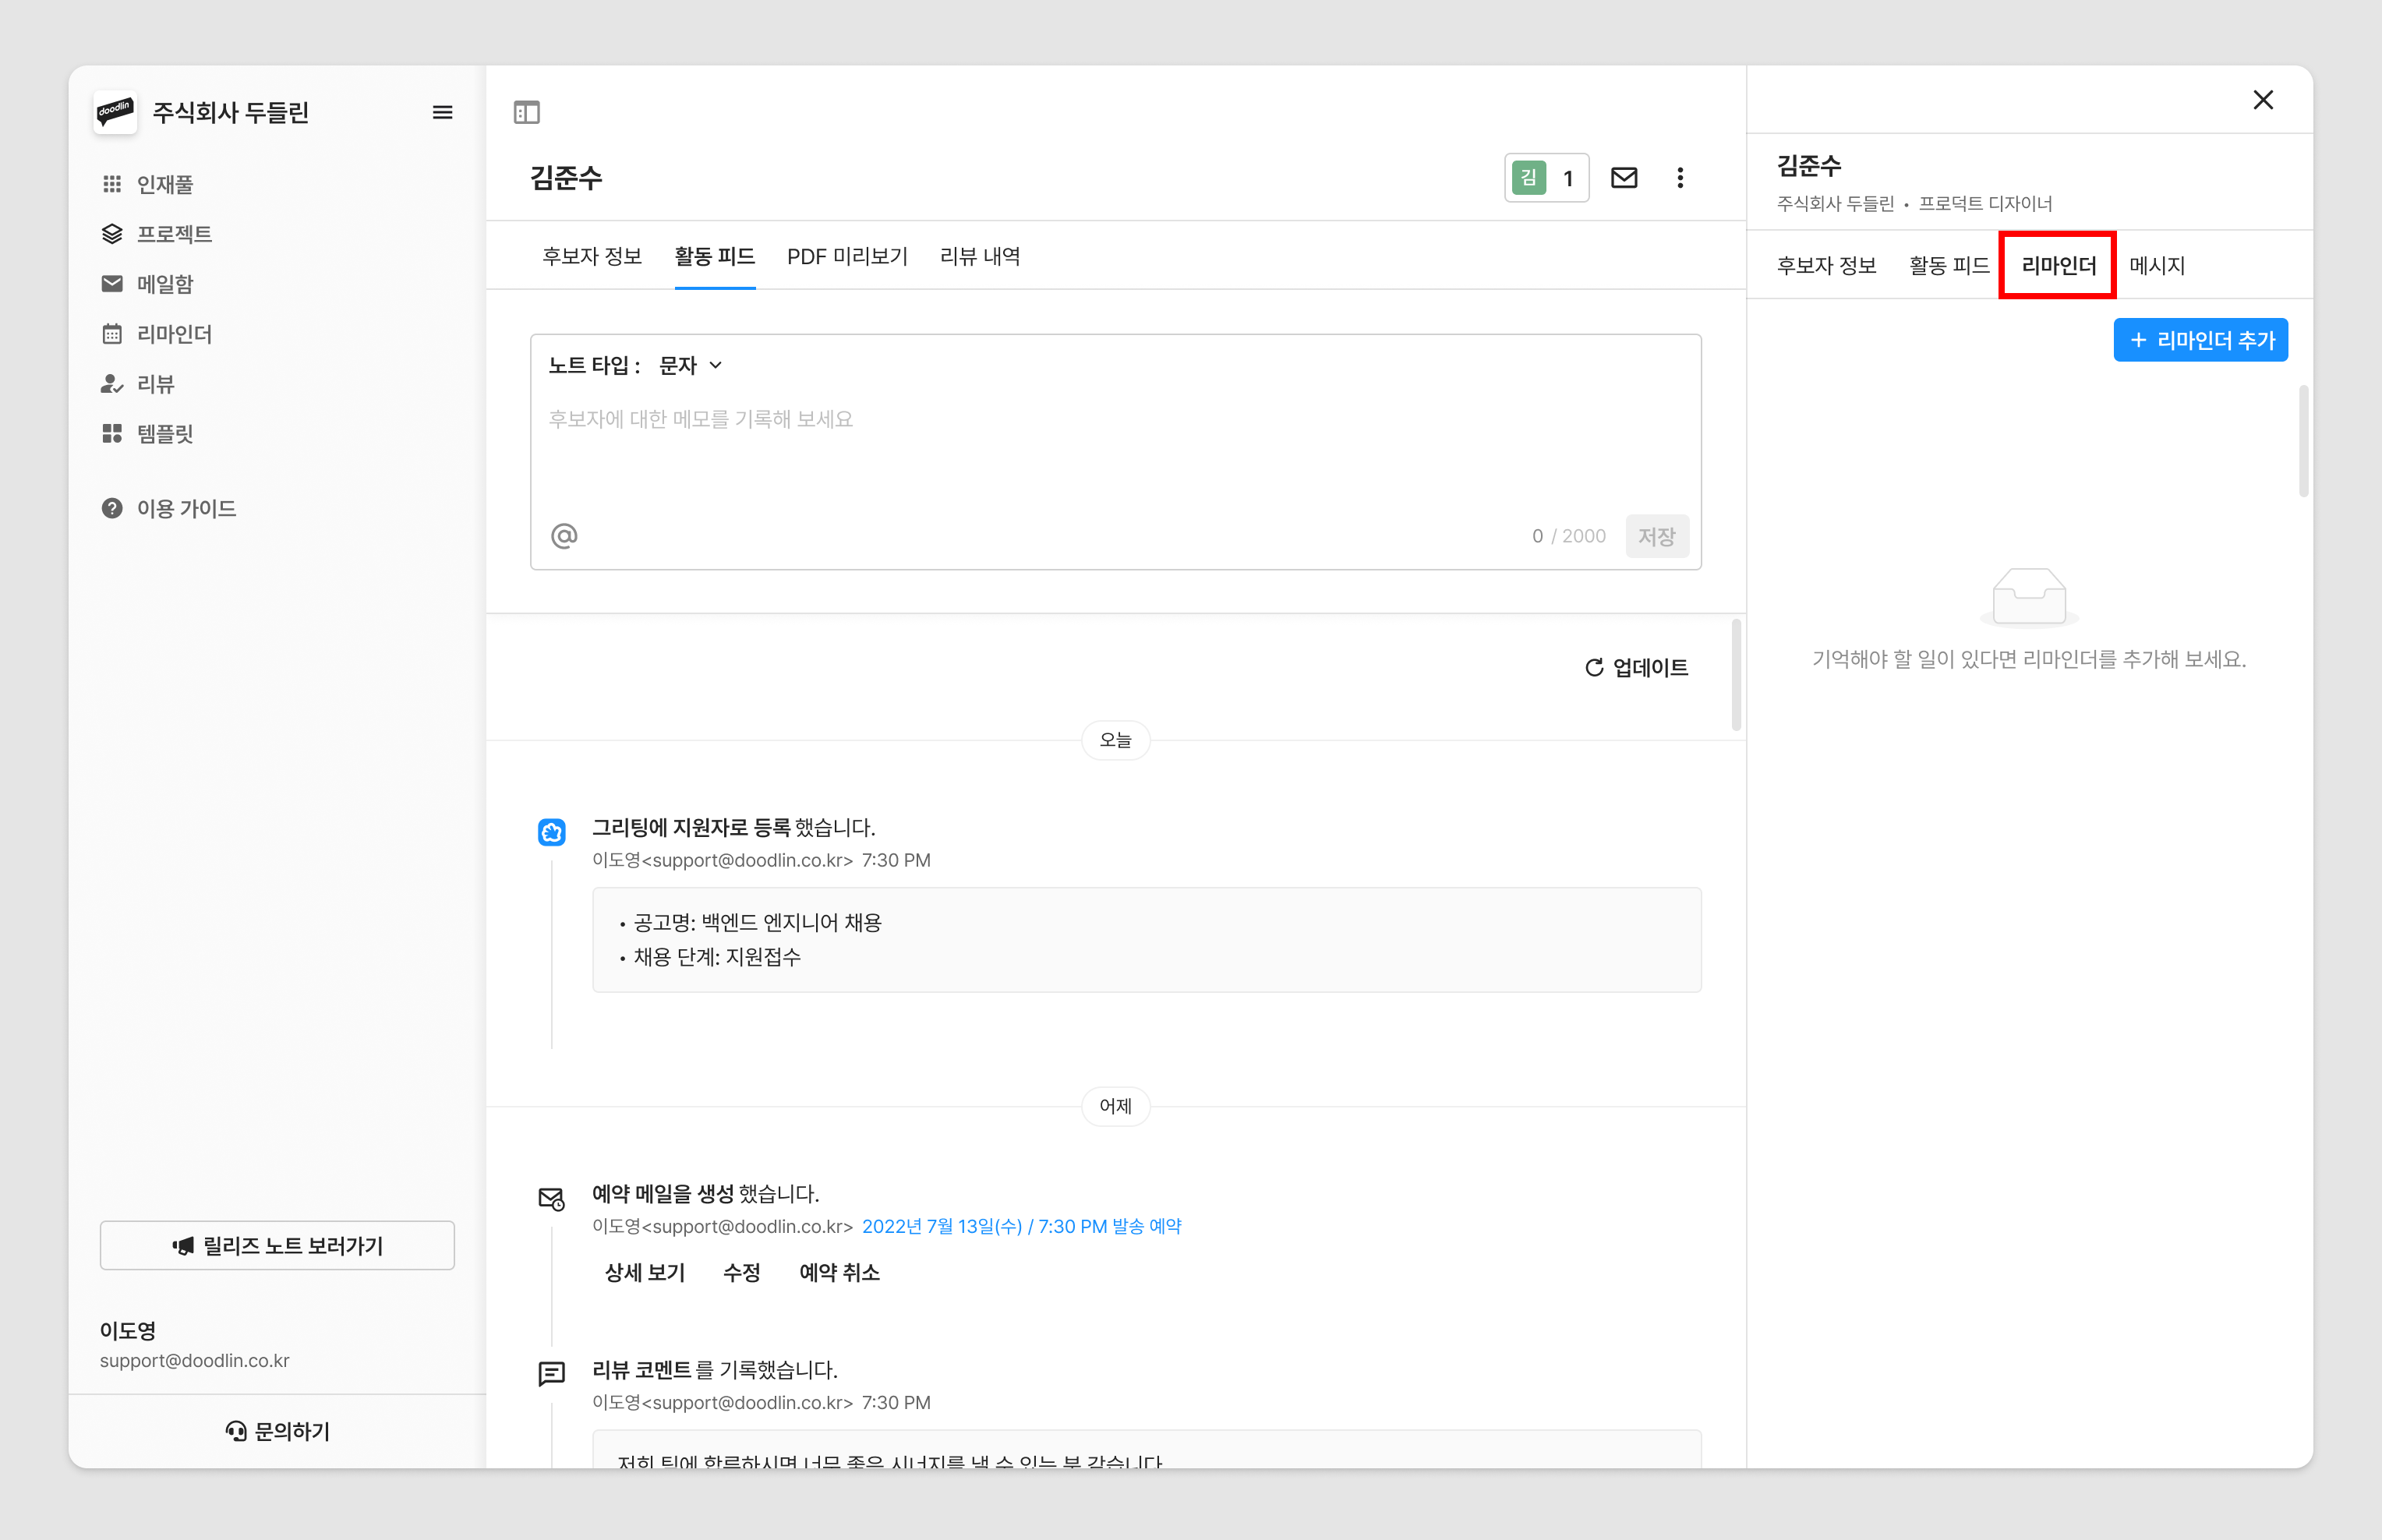The image size is (2382, 1540).
Task: Open 인재풀 in the sidebar
Action: tap(164, 184)
